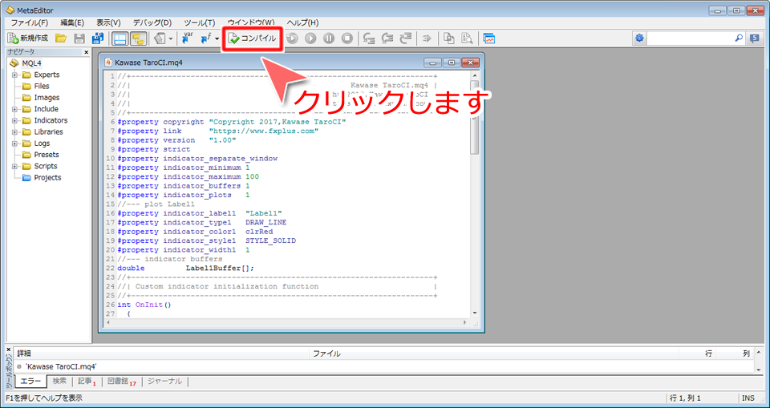Switch to the 検索 tab in toolbox
The image size is (770, 408).
click(59, 382)
